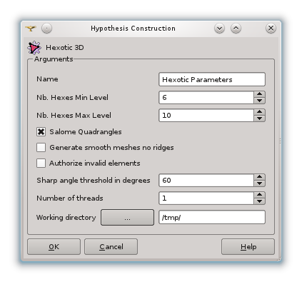Decrease Sharp angle threshold value
This screenshot has height=282, width=302.
coord(259,183)
